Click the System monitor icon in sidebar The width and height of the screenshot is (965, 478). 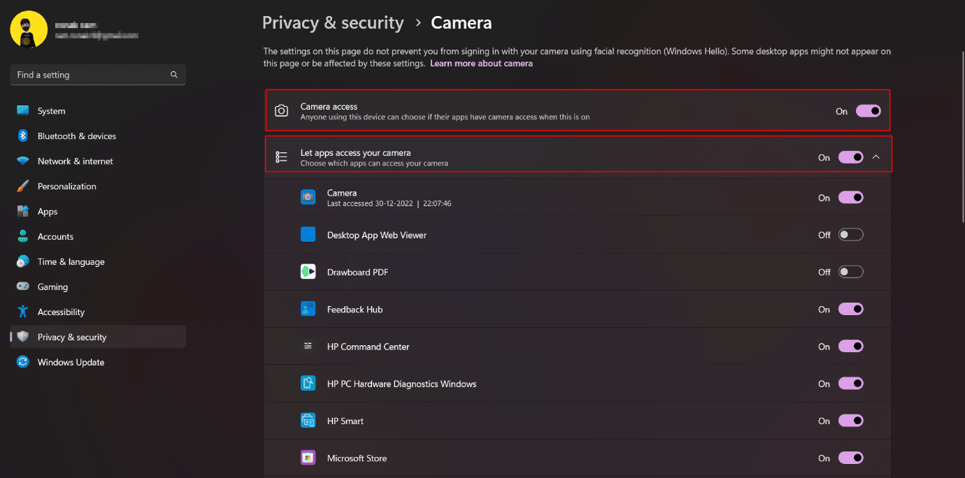[x=23, y=111]
